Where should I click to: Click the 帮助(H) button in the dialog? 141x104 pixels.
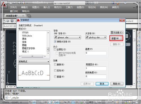click(117, 84)
